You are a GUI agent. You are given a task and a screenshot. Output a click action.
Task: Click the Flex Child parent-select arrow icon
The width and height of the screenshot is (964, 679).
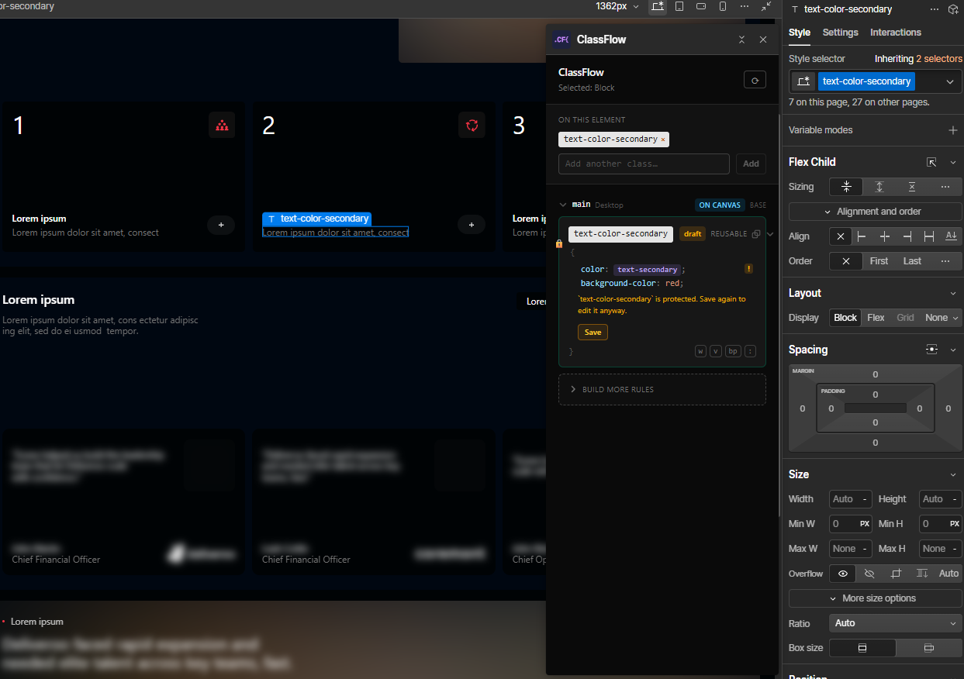tap(931, 162)
